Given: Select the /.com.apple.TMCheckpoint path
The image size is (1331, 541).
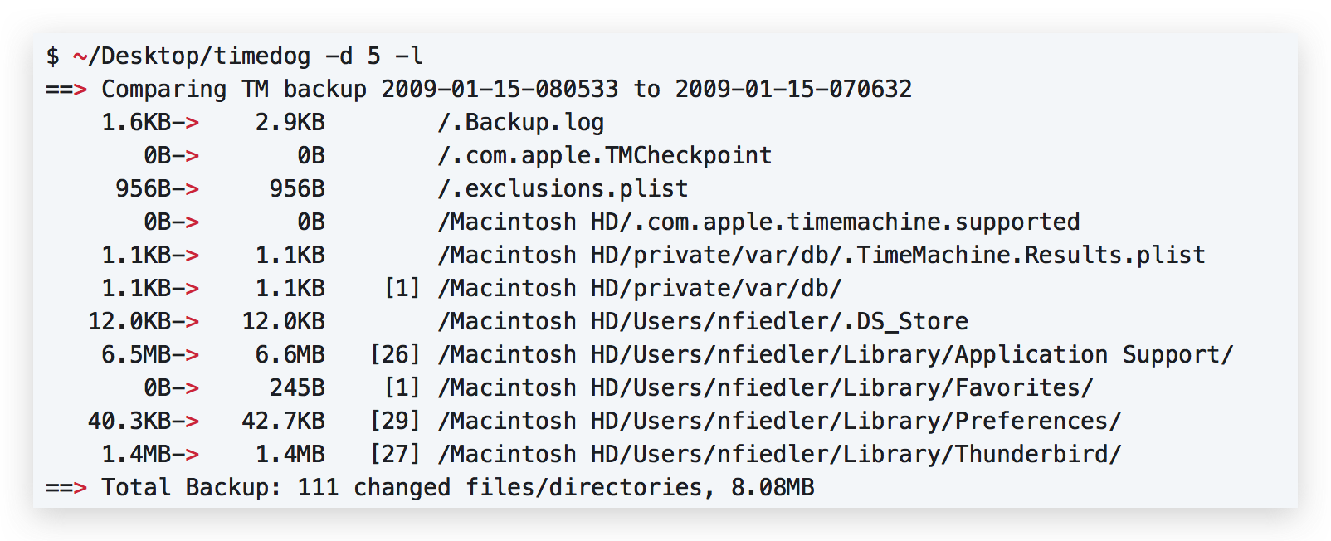Looking at the screenshot, I should [604, 155].
